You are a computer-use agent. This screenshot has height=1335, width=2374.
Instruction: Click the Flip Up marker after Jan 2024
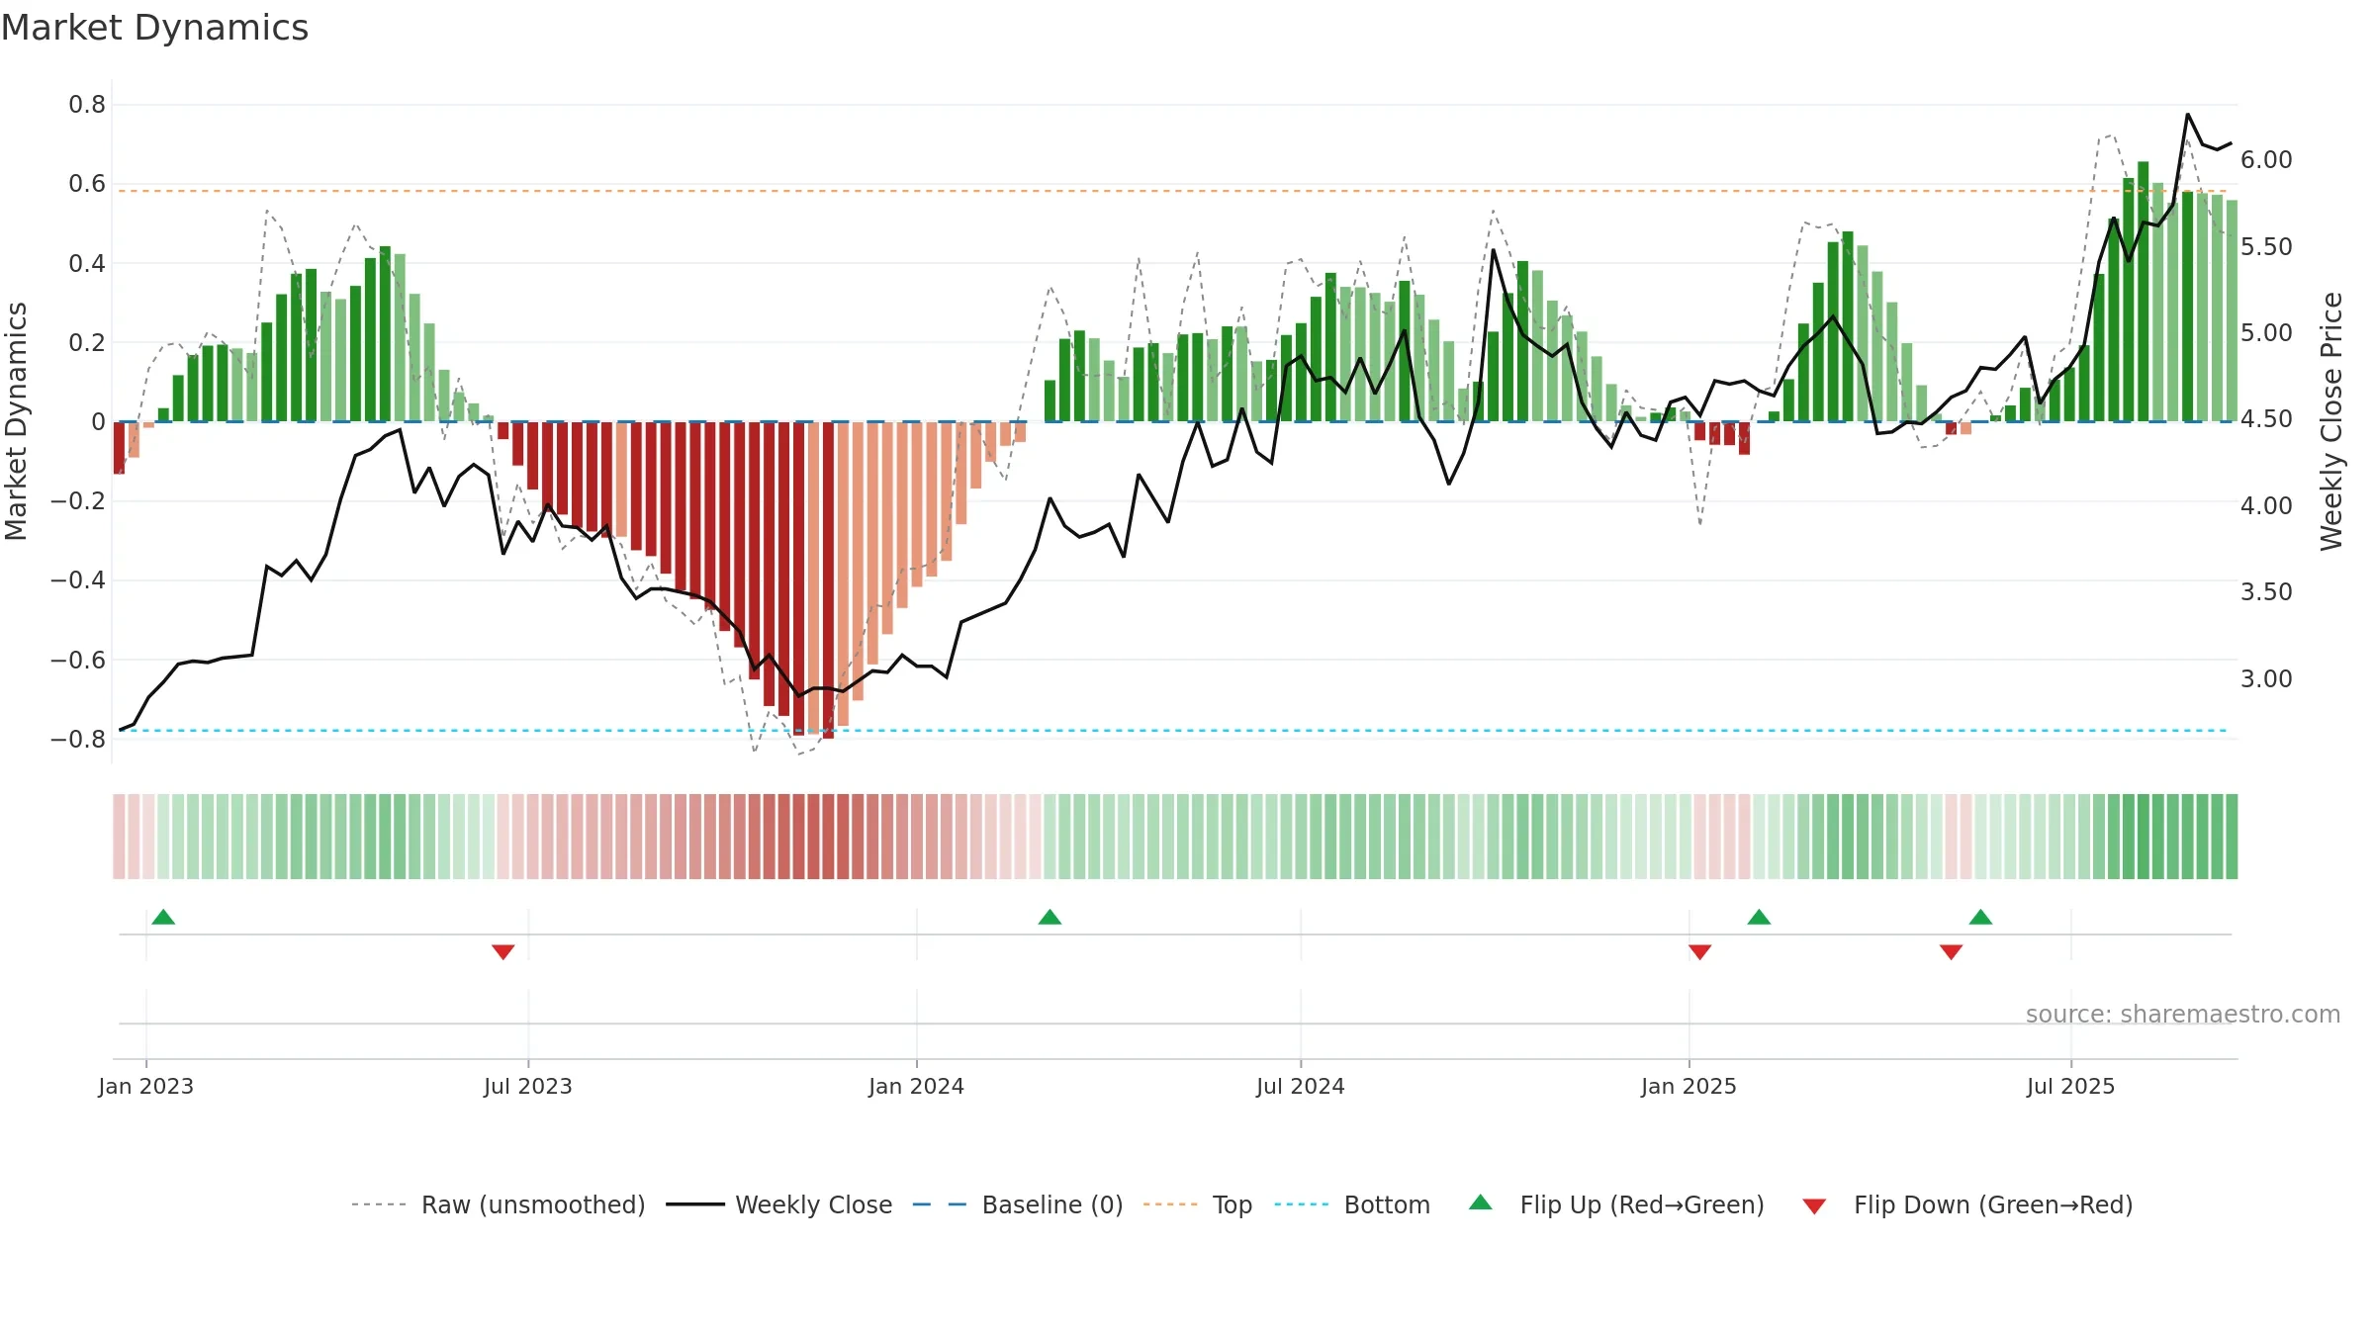pos(1050,917)
